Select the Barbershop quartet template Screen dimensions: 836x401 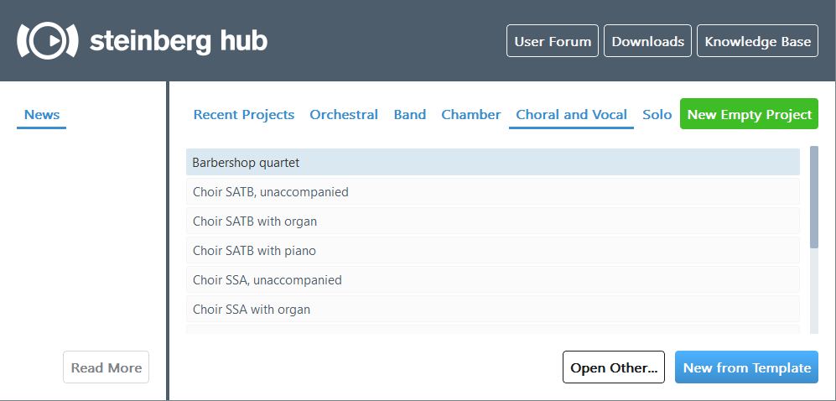[493, 162]
